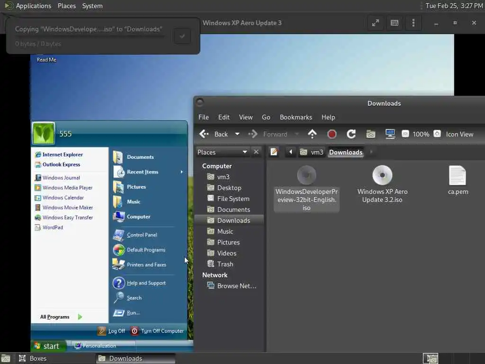Click the XP start button
The height and width of the screenshot is (364, 485).
48,346
